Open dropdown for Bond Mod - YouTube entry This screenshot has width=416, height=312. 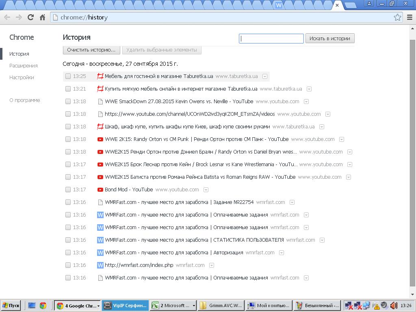click(206, 190)
